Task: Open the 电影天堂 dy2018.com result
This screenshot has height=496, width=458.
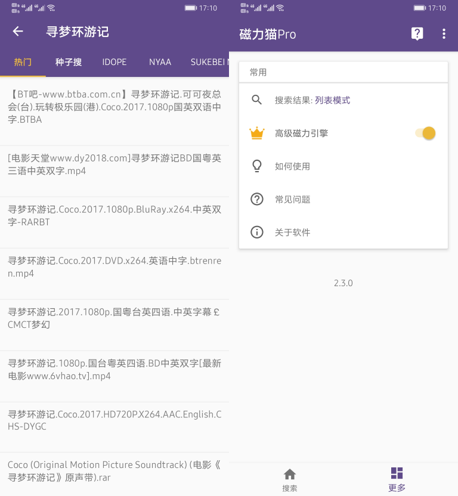Action: pyautogui.click(x=114, y=171)
